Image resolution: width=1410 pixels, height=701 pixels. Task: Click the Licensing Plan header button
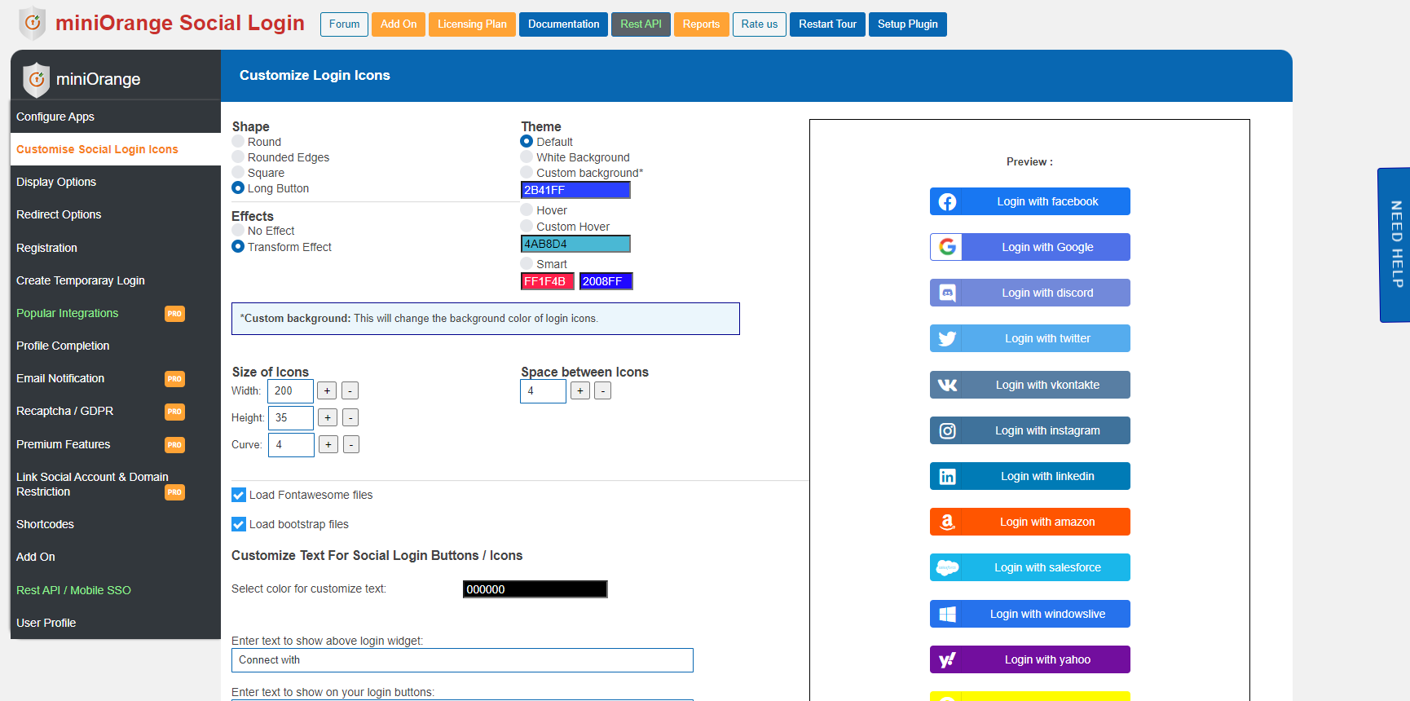pyautogui.click(x=472, y=24)
